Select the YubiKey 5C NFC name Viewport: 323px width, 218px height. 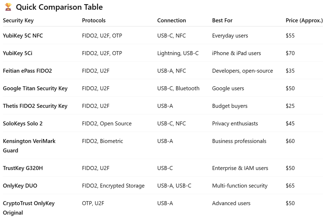point(23,35)
